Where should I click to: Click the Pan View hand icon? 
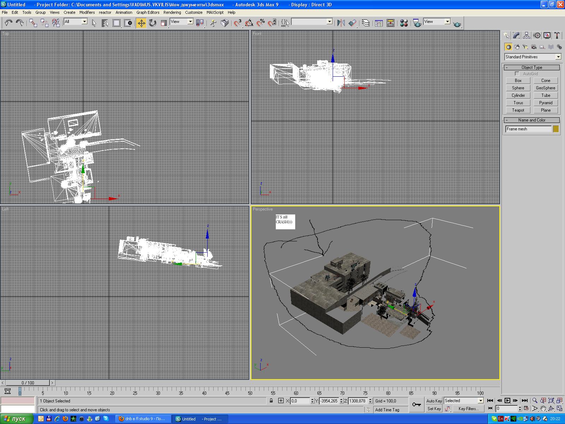543,408
